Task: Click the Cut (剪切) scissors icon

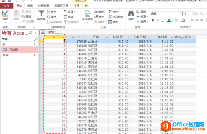Action: 23,12
